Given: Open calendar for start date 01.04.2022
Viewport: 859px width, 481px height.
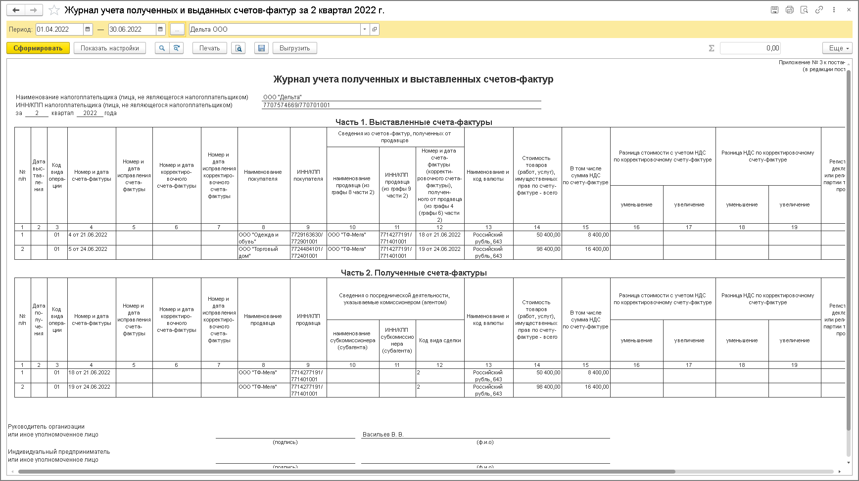Looking at the screenshot, I should click(x=88, y=29).
